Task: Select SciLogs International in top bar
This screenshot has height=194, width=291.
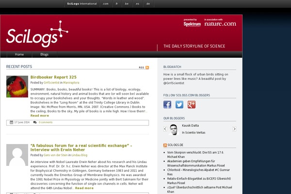Action: point(82,4)
